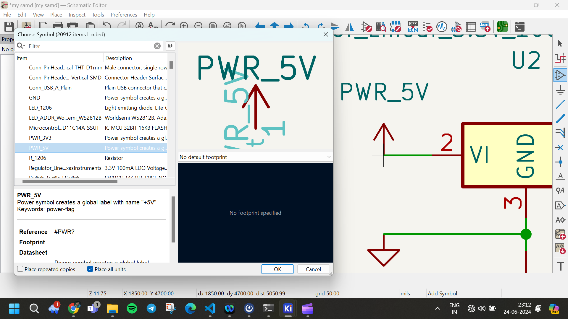
Task: Select the Add Net Label tool
Action: pos(560,176)
